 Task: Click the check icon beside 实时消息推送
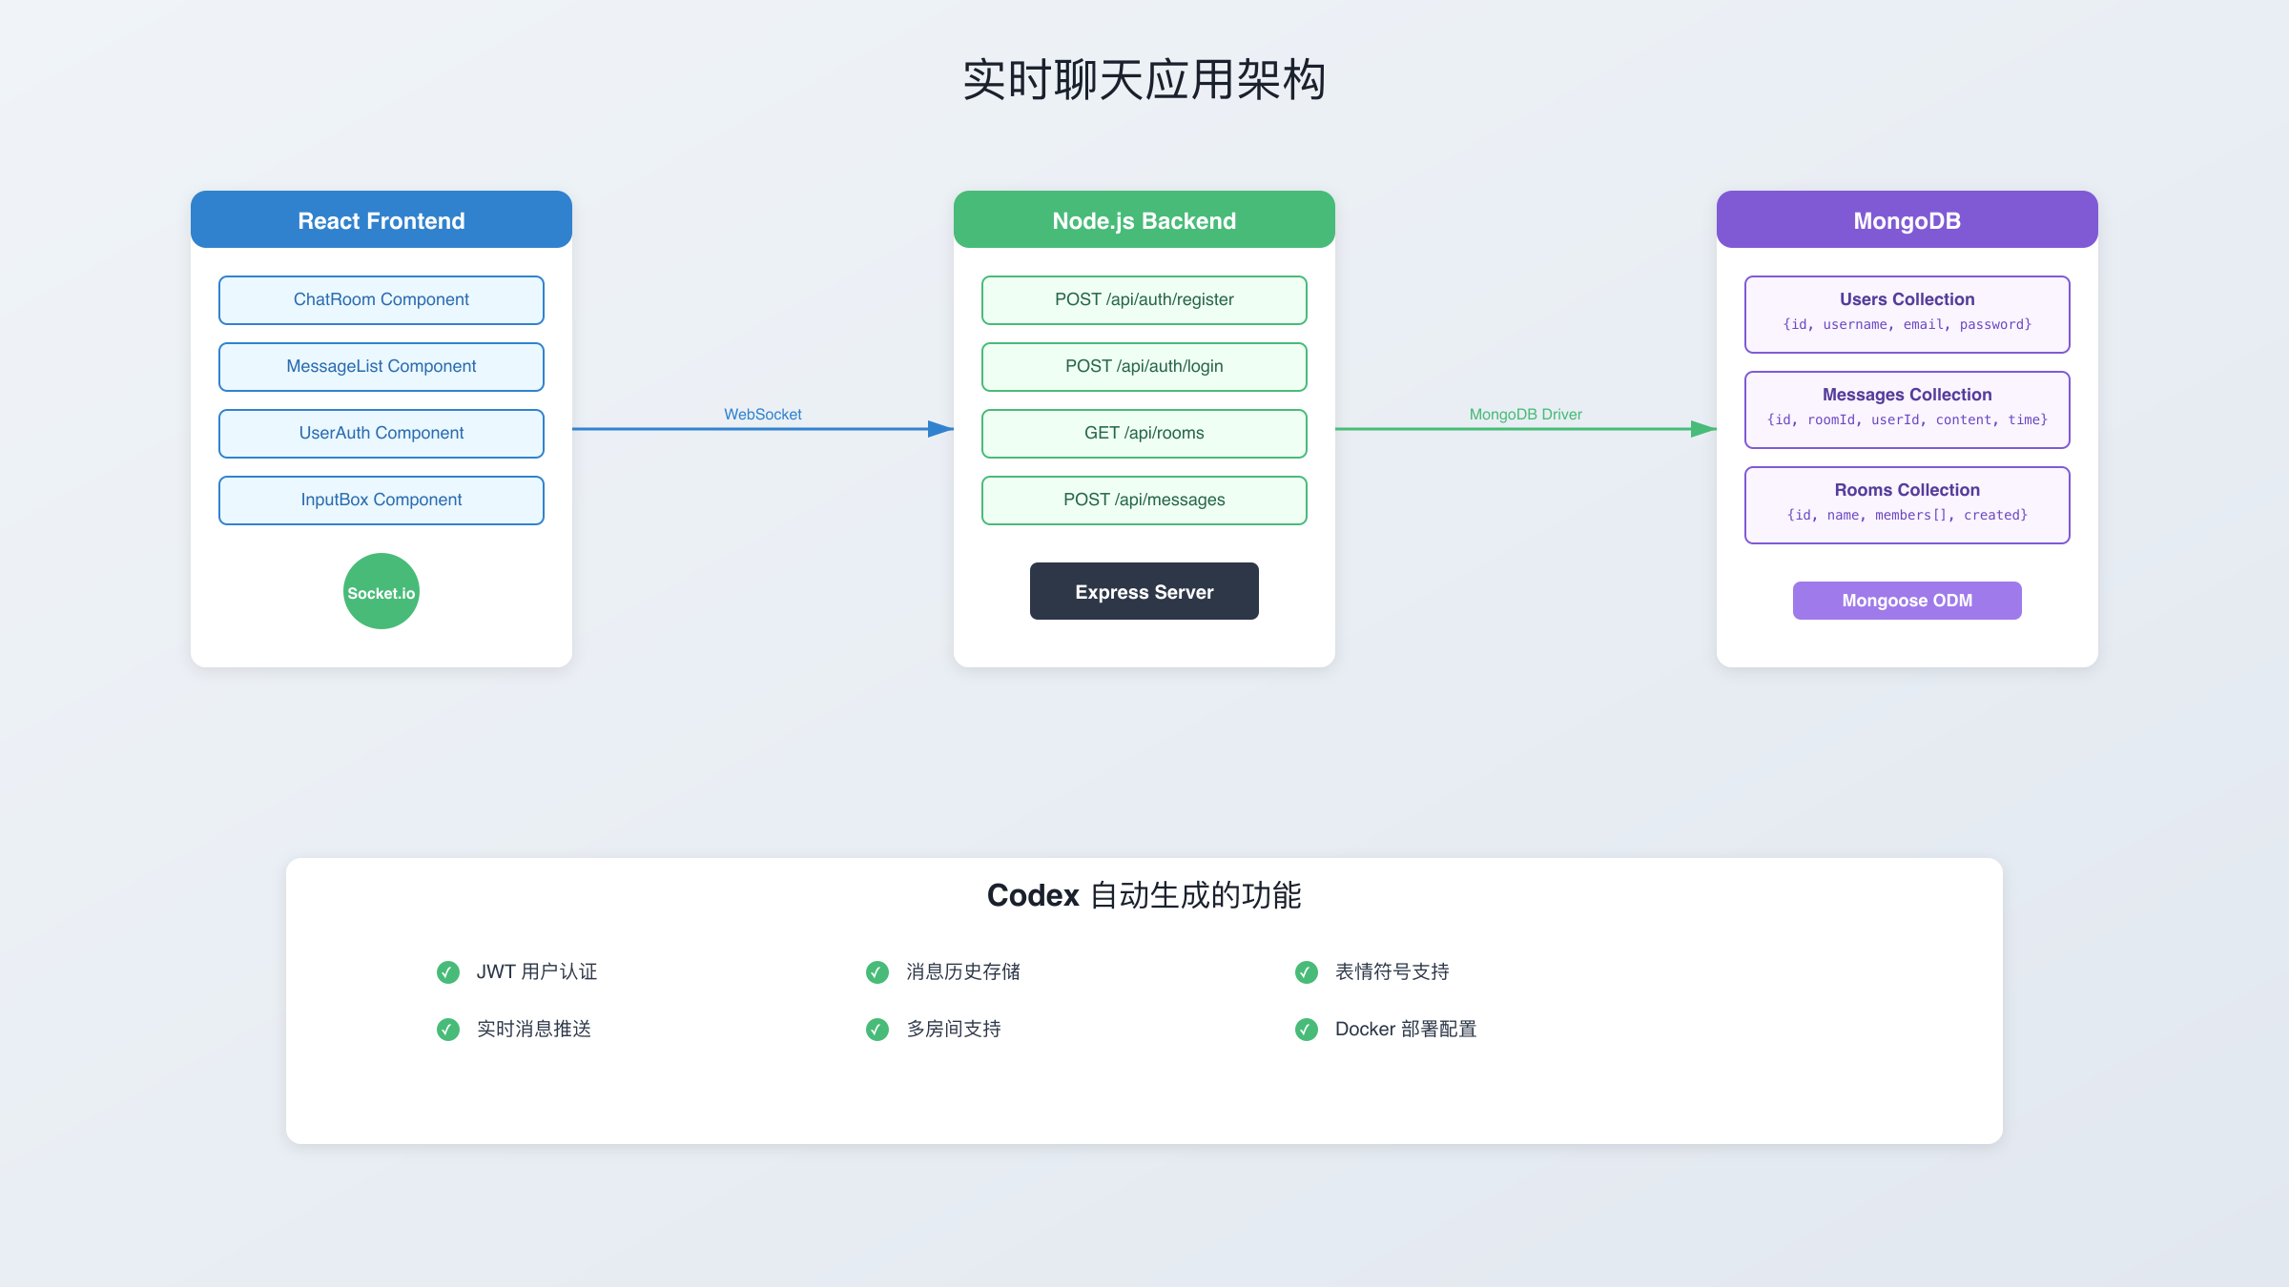tap(448, 1030)
